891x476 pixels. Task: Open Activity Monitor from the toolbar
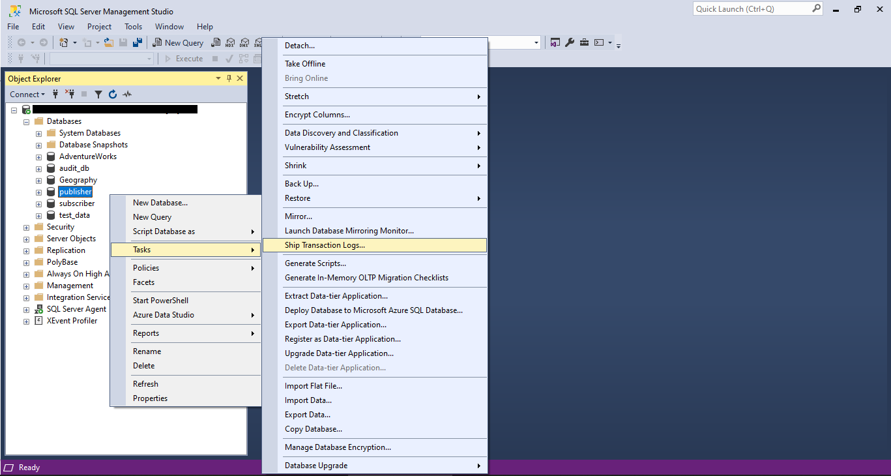tap(127, 94)
